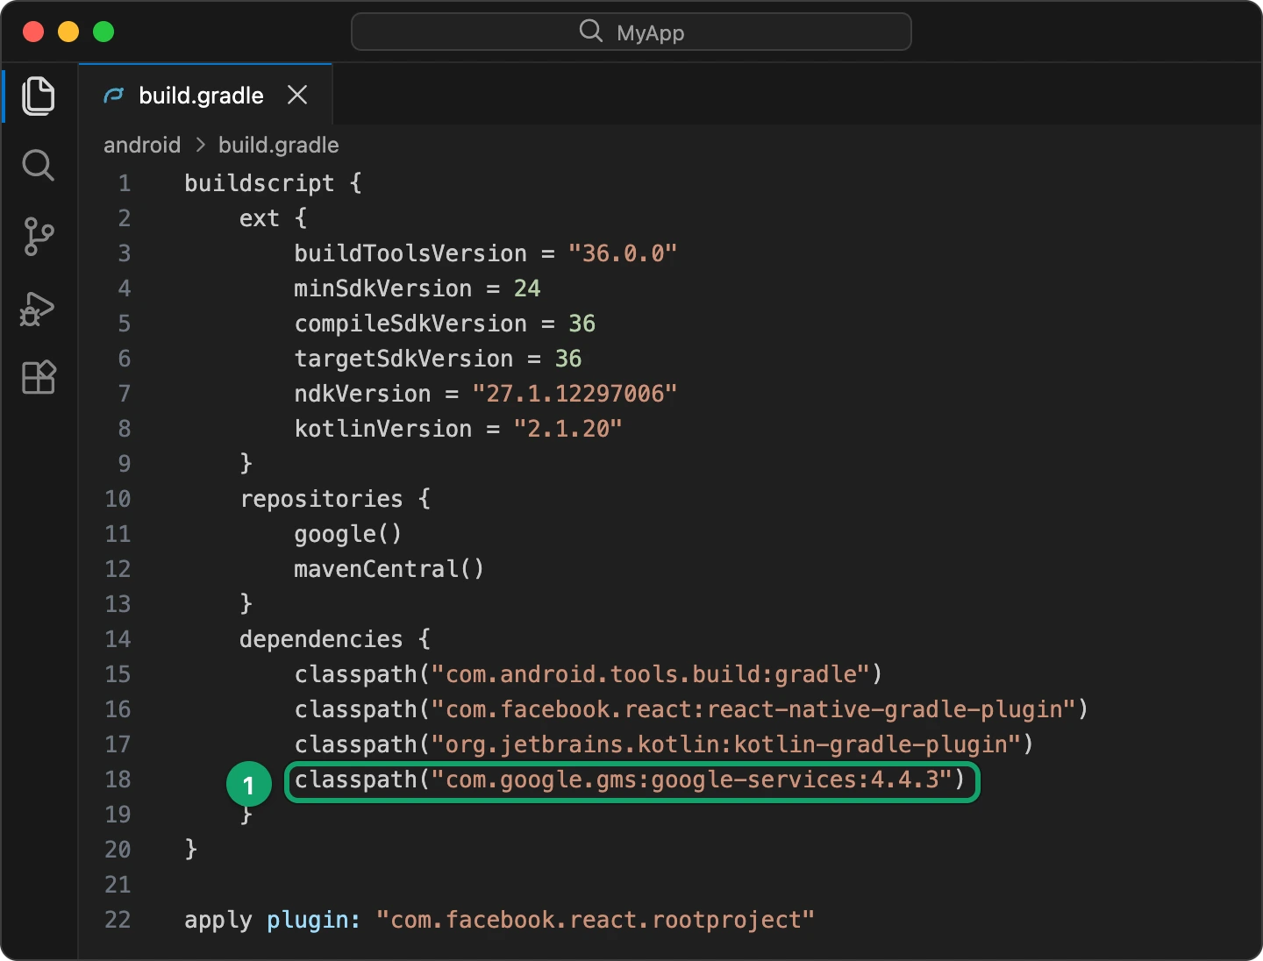Click the yellow minimize window button
This screenshot has height=961, width=1263.
68,32
